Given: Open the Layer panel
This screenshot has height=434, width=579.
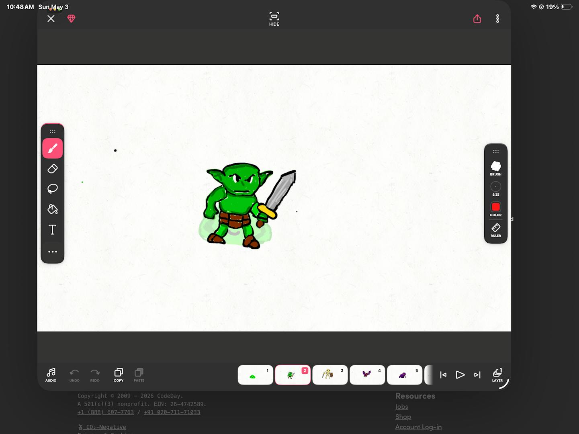Looking at the screenshot, I should pos(497,375).
